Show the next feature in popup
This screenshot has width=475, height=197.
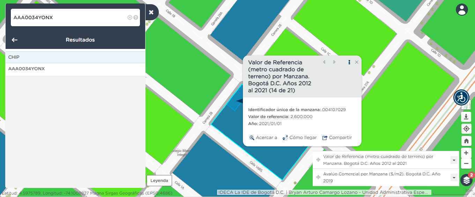pyautogui.click(x=334, y=62)
